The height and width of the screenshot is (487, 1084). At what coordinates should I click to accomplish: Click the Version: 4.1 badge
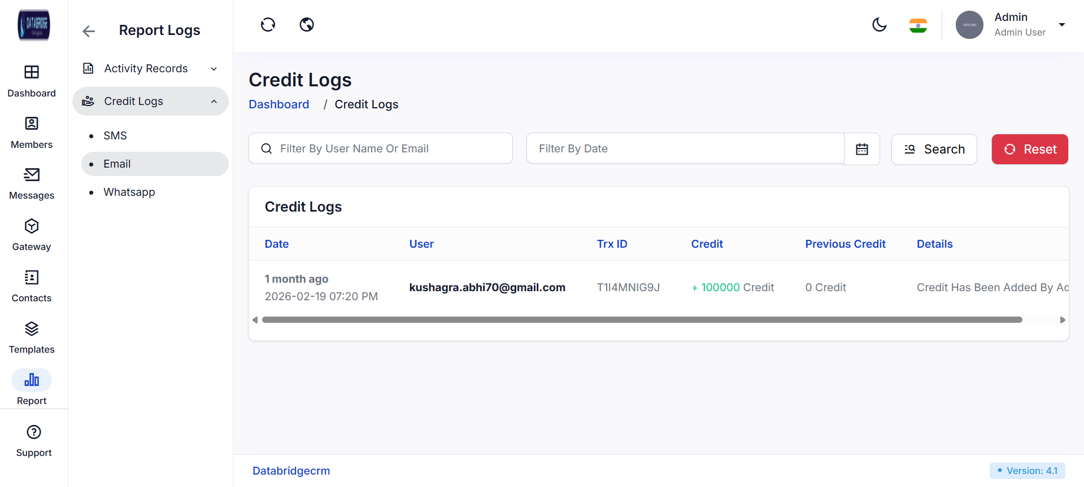pos(1028,471)
